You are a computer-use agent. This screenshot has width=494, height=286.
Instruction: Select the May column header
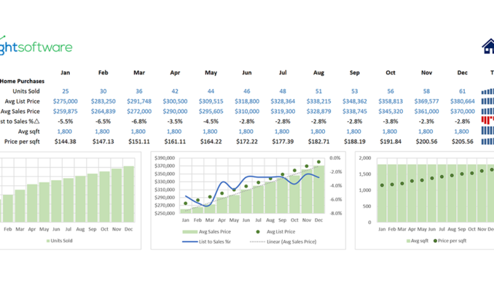click(x=211, y=73)
